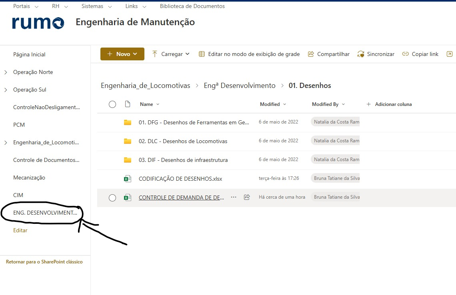This screenshot has width=456, height=295.
Task: Click Engenharia de Manutenção site title
Action: click(x=135, y=22)
